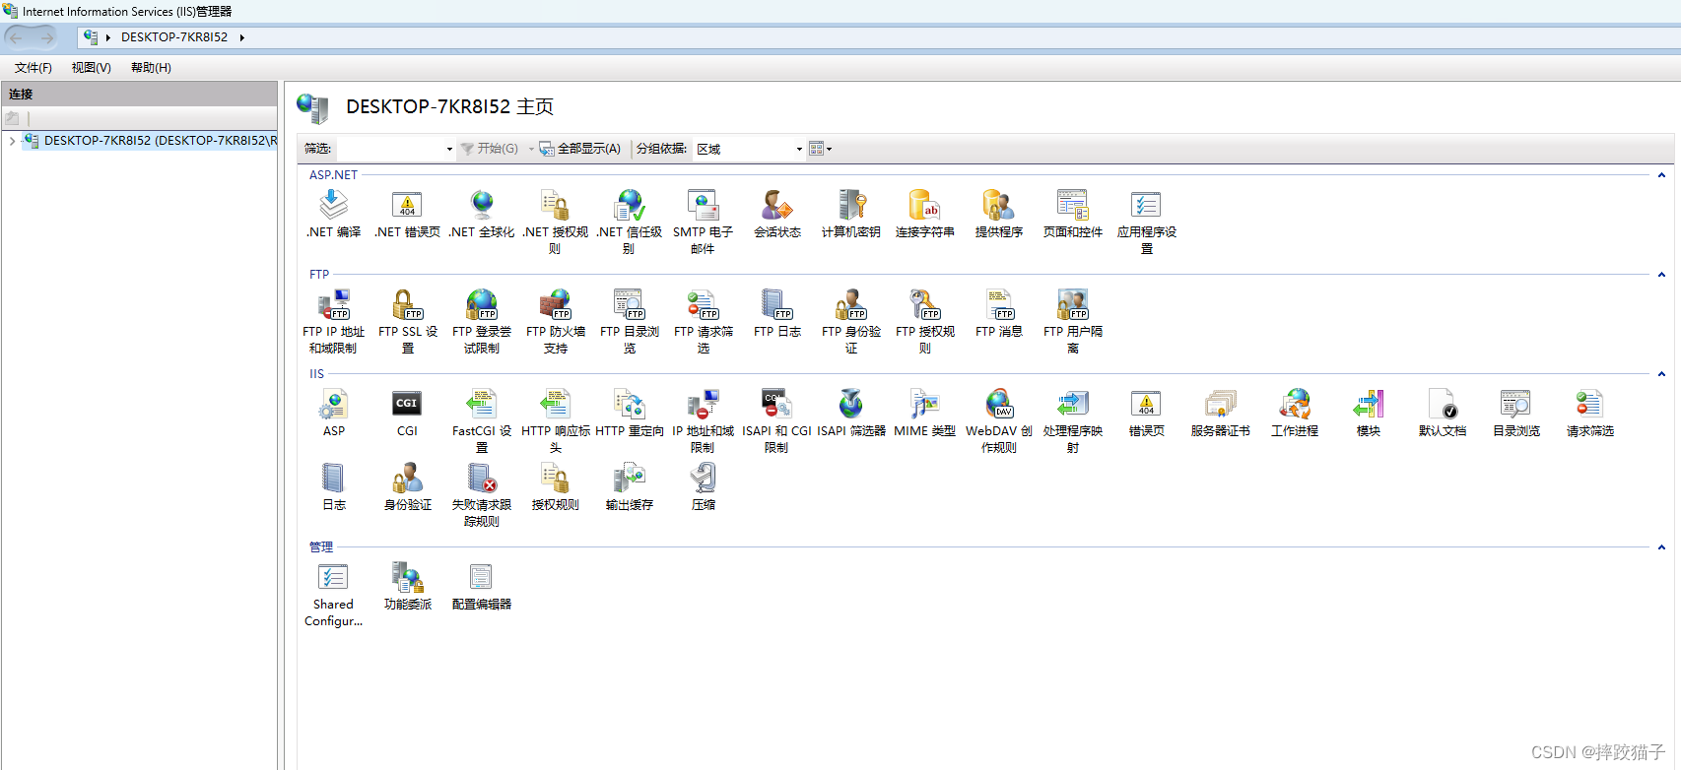Open the .NET 错误页 feature

[407, 214]
